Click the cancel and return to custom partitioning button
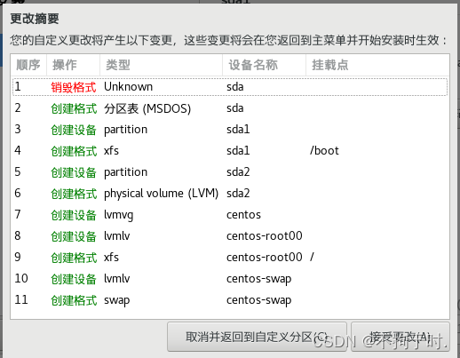 [257, 337]
